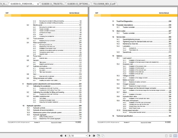Click Hydraulic block valve entry
Screen dimensions: 178x138
(x=144, y=96)
